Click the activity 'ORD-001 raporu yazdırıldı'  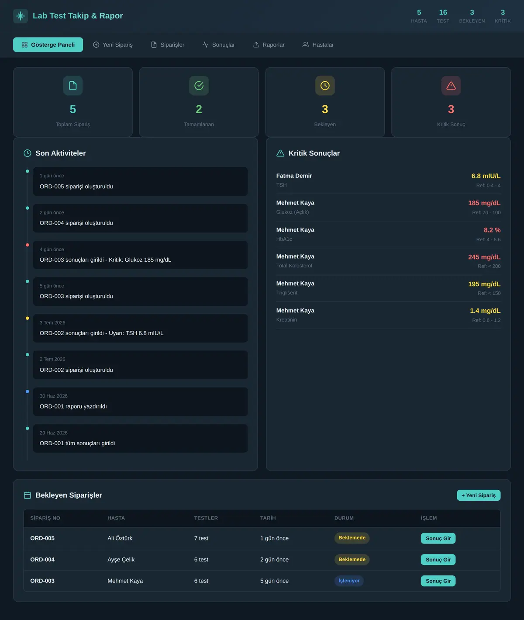(140, 402)
